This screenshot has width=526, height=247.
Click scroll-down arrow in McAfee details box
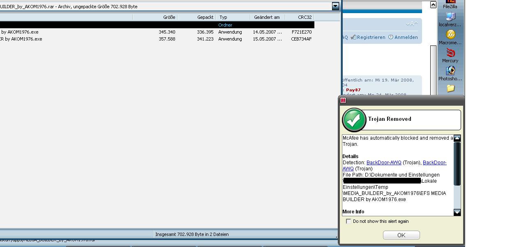pyautogui.click(x=457, y=212)
